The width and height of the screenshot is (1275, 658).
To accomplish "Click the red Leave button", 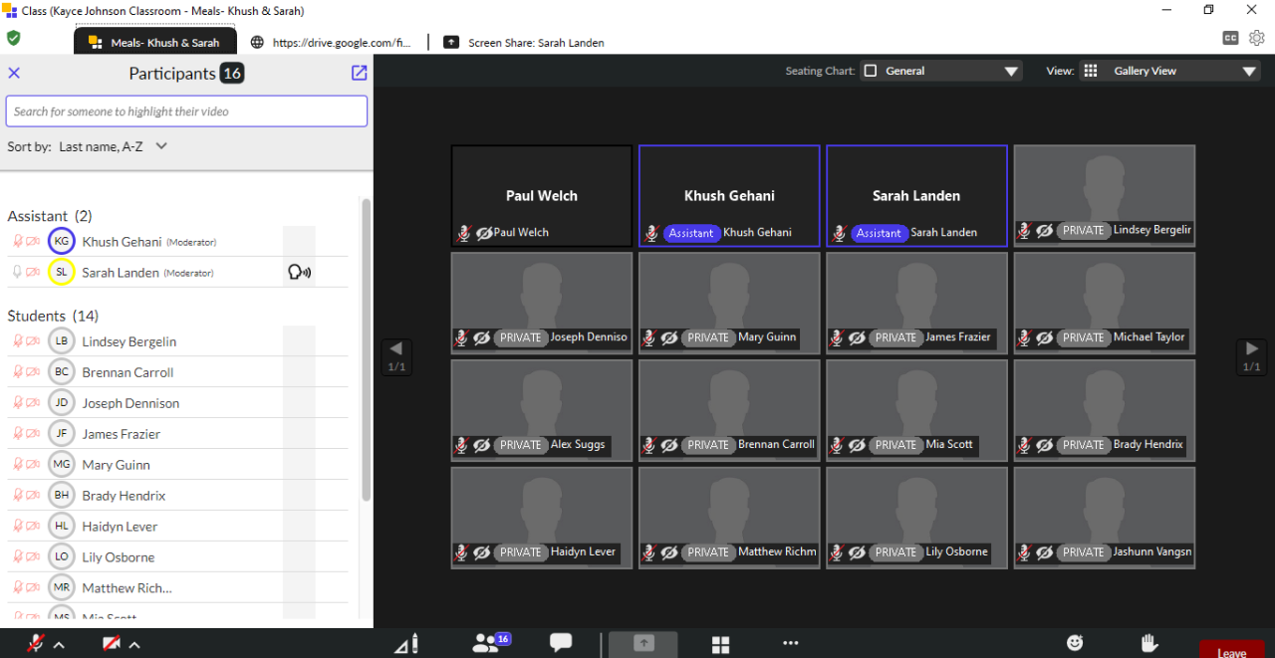I will (1231, 651).
